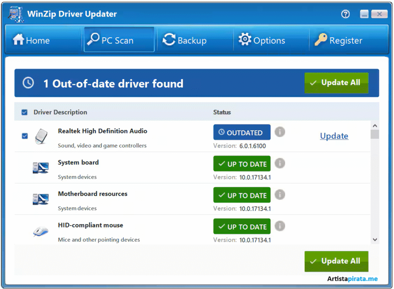Click the Update link for Realtek audio driver
The image size is (394, 289).
pos(334,136)
